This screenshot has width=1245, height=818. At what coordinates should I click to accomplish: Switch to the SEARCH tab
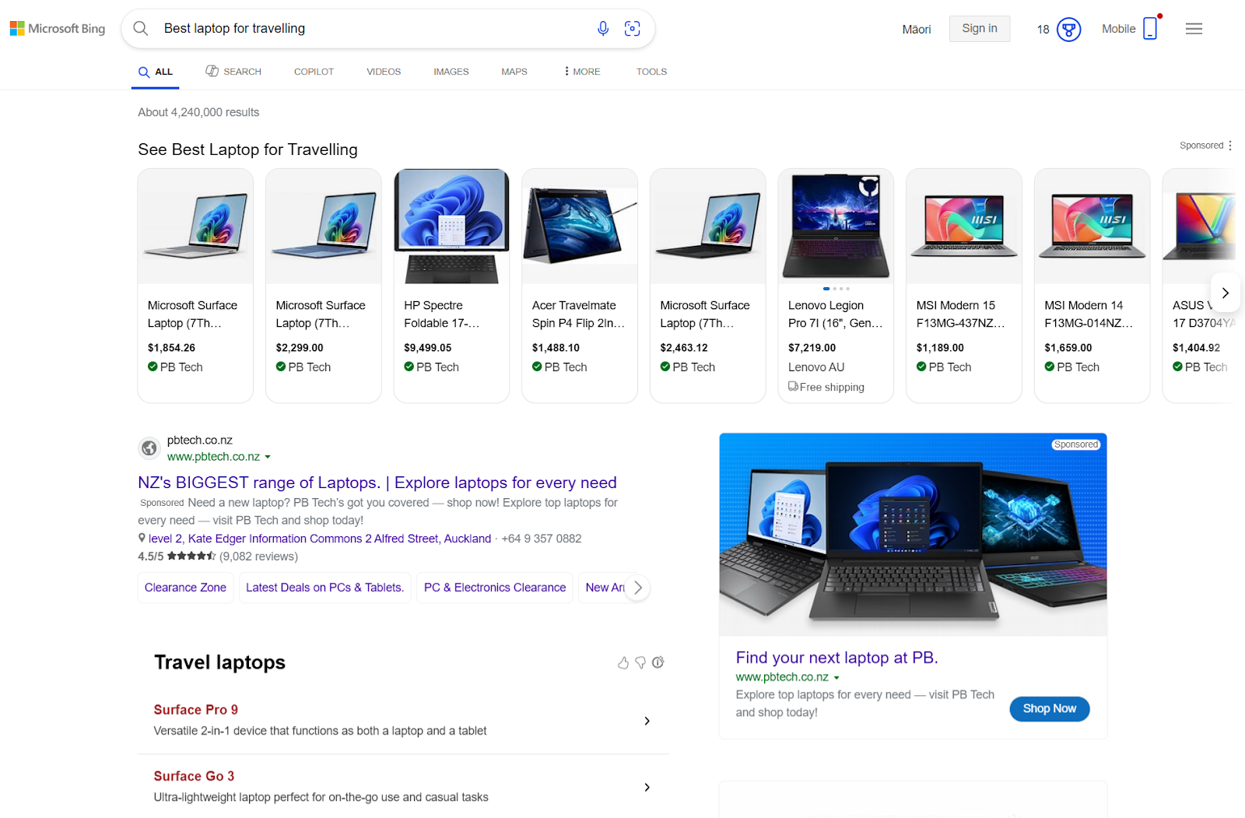233,72
